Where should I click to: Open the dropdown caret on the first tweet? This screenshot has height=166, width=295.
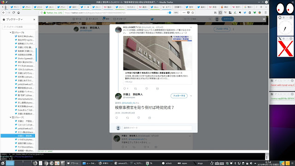[x=191, y=28]
